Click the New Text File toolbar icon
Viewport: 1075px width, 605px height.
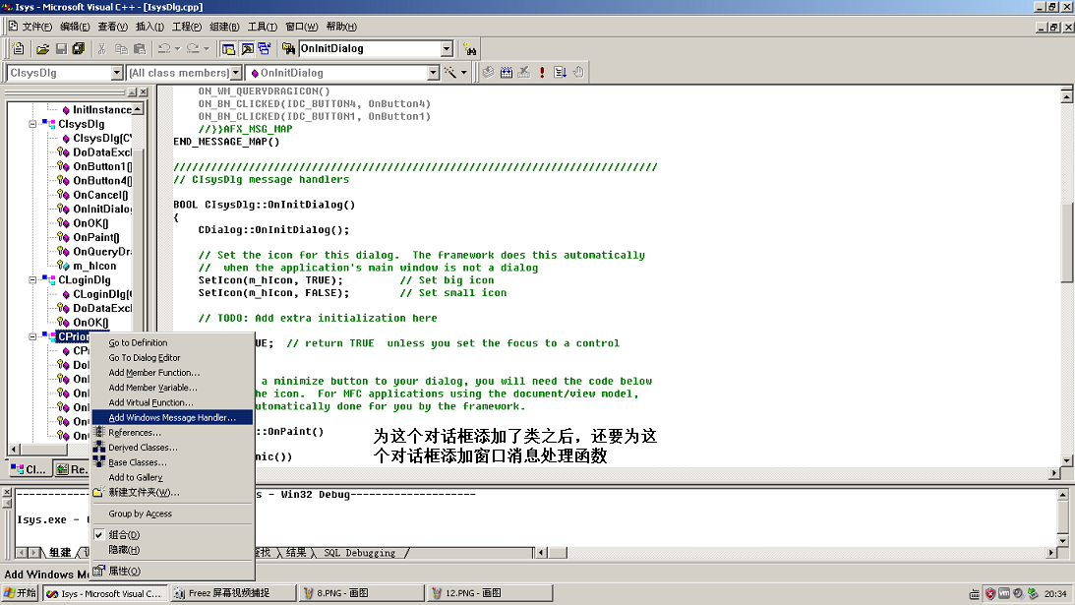[x=19, y=49]
